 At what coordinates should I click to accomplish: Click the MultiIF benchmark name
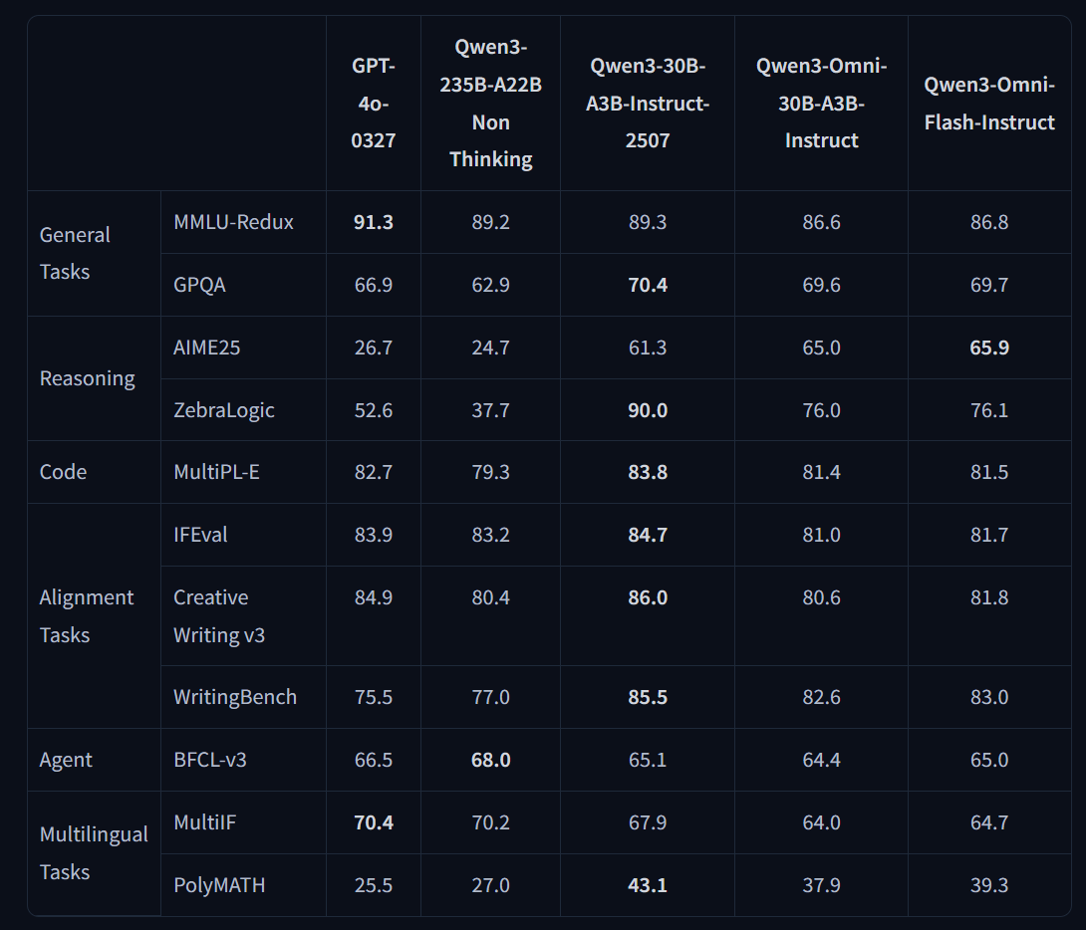coord(204,822)
